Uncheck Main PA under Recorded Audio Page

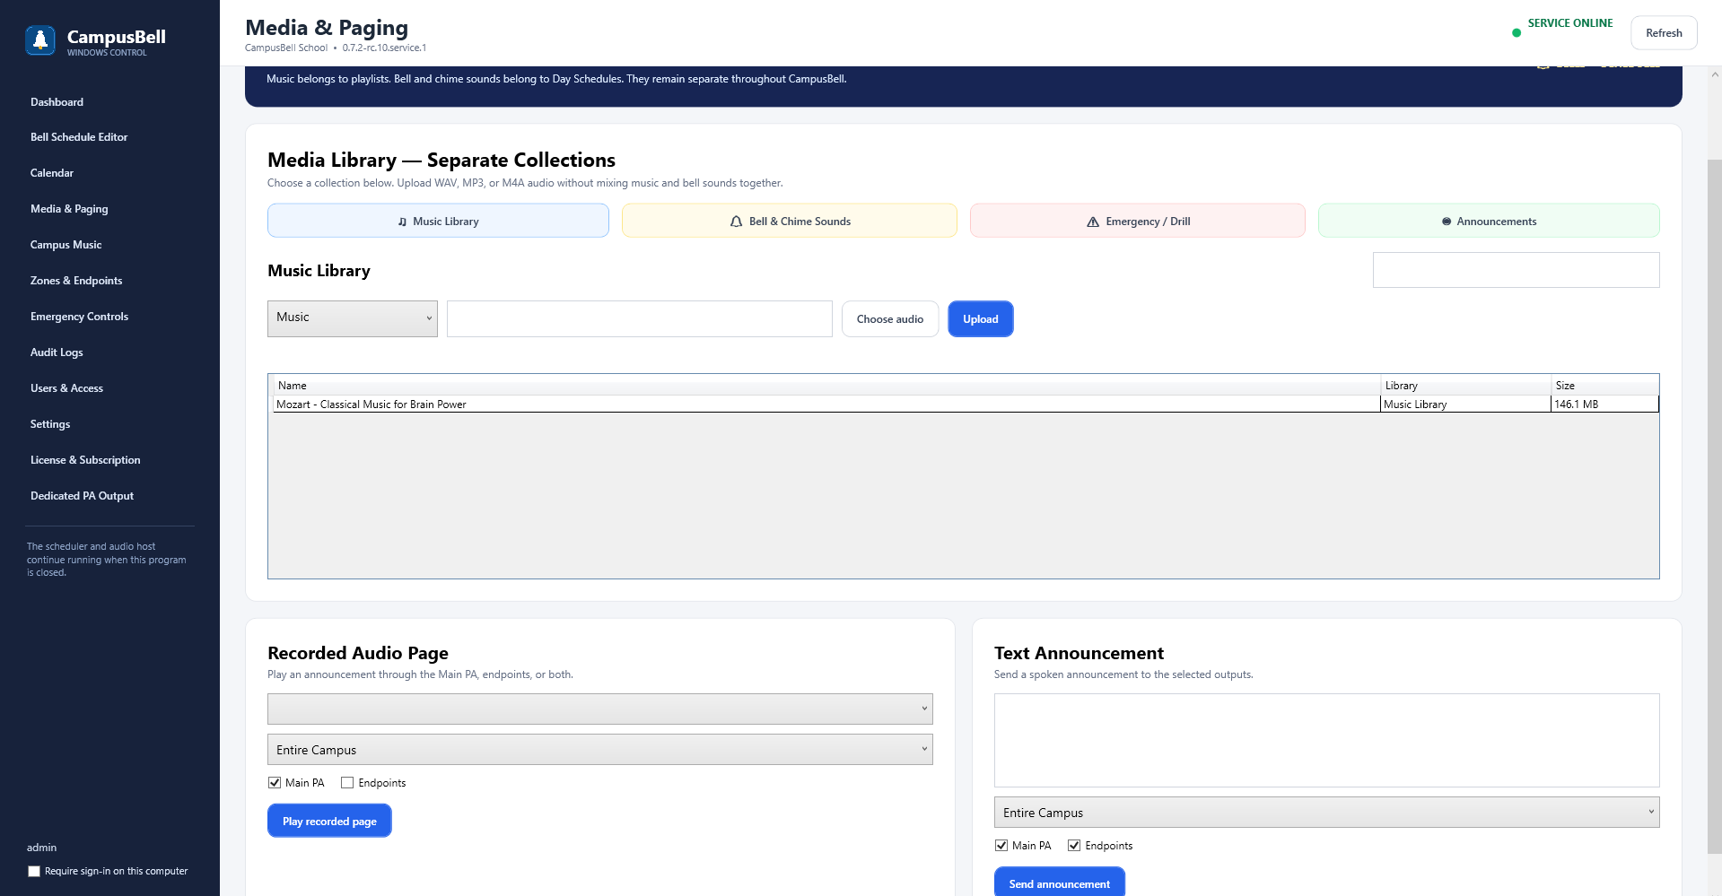point(275,783)
